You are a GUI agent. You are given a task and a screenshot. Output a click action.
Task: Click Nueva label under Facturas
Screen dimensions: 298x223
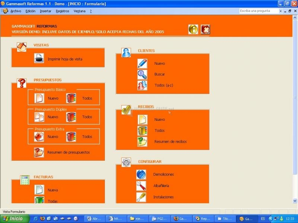point(53,190)
